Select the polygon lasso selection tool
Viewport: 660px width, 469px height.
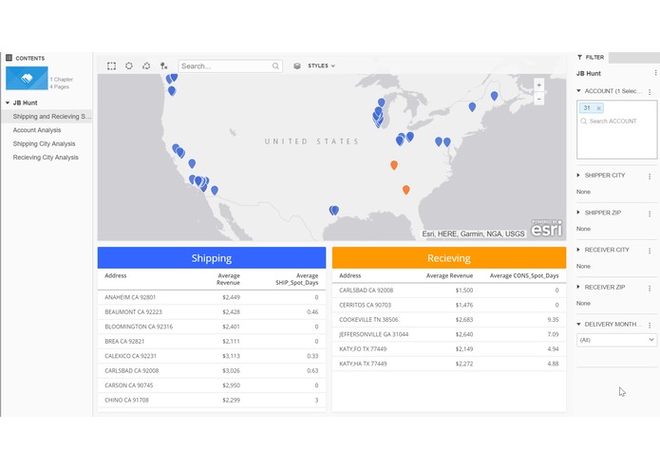coord(146,66)
